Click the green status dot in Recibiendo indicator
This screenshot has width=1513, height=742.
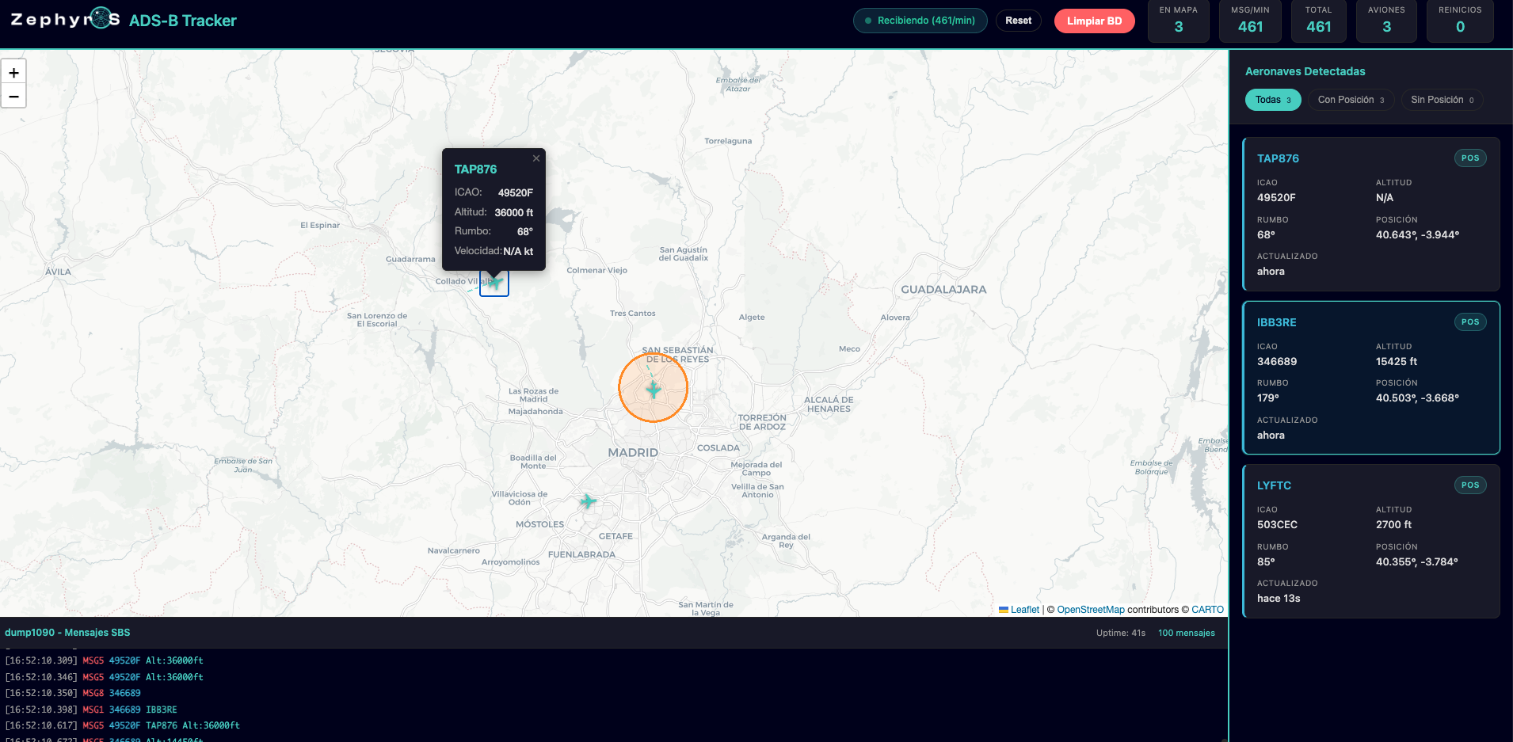(x=867, y=21)
